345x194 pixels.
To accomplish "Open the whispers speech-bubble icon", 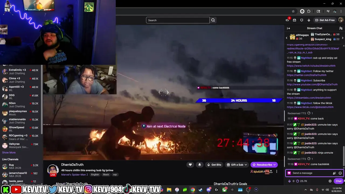I will [x=302, y=20].
